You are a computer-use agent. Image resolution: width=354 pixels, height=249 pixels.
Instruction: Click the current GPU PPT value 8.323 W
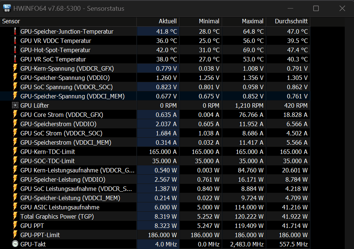[165, 226]
